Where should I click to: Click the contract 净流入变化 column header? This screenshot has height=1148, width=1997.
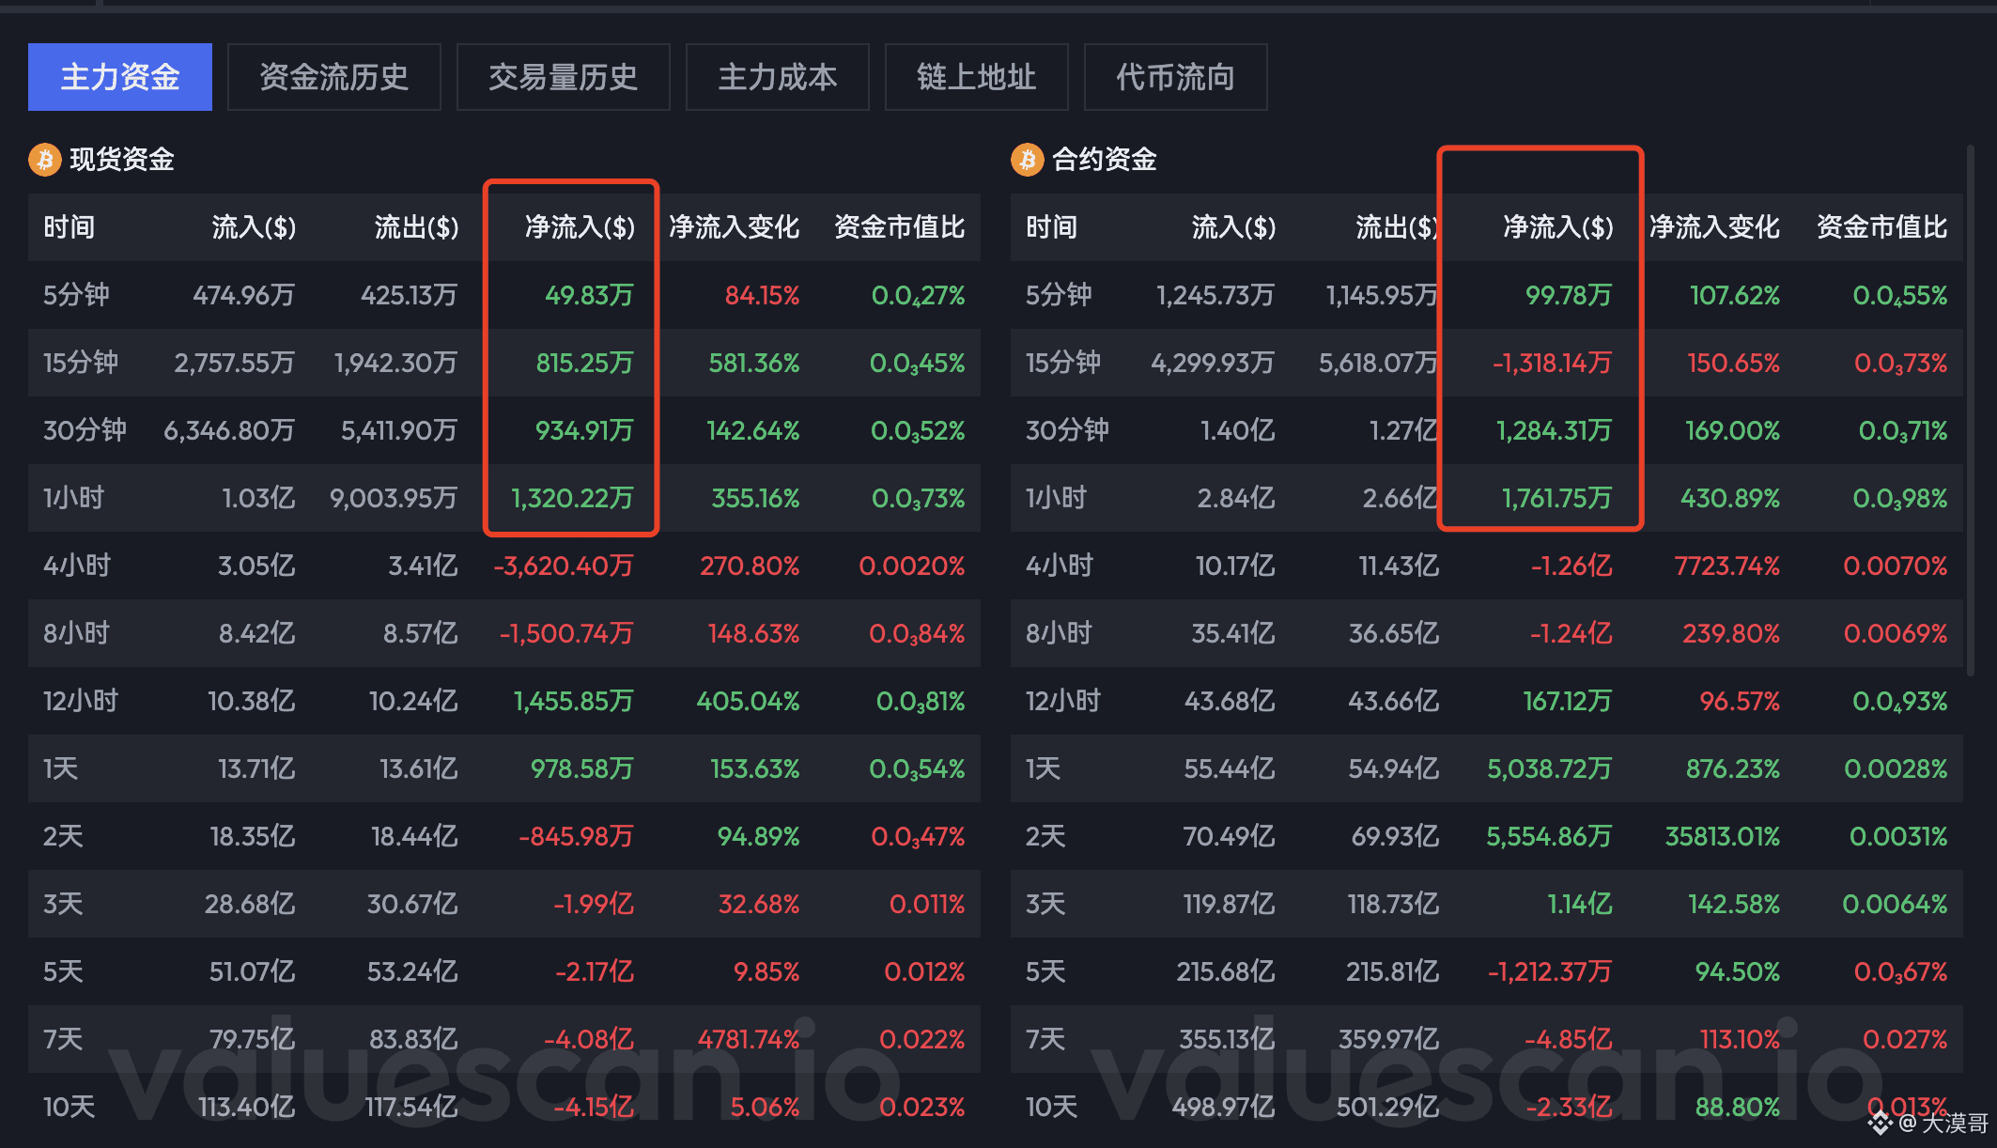1714,227
